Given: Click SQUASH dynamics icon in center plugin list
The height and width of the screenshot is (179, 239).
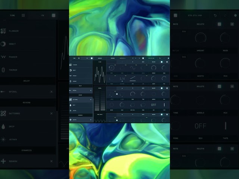Looking at the screenshot, I should pyautogui.click(x=71, y=120).
